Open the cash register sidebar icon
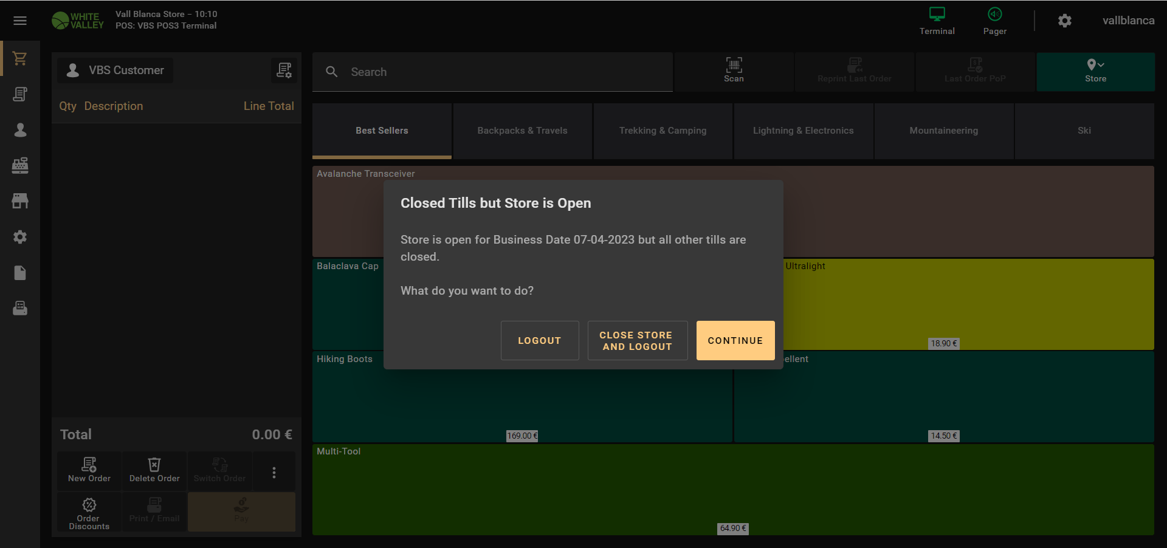 [x=20, y=165]
